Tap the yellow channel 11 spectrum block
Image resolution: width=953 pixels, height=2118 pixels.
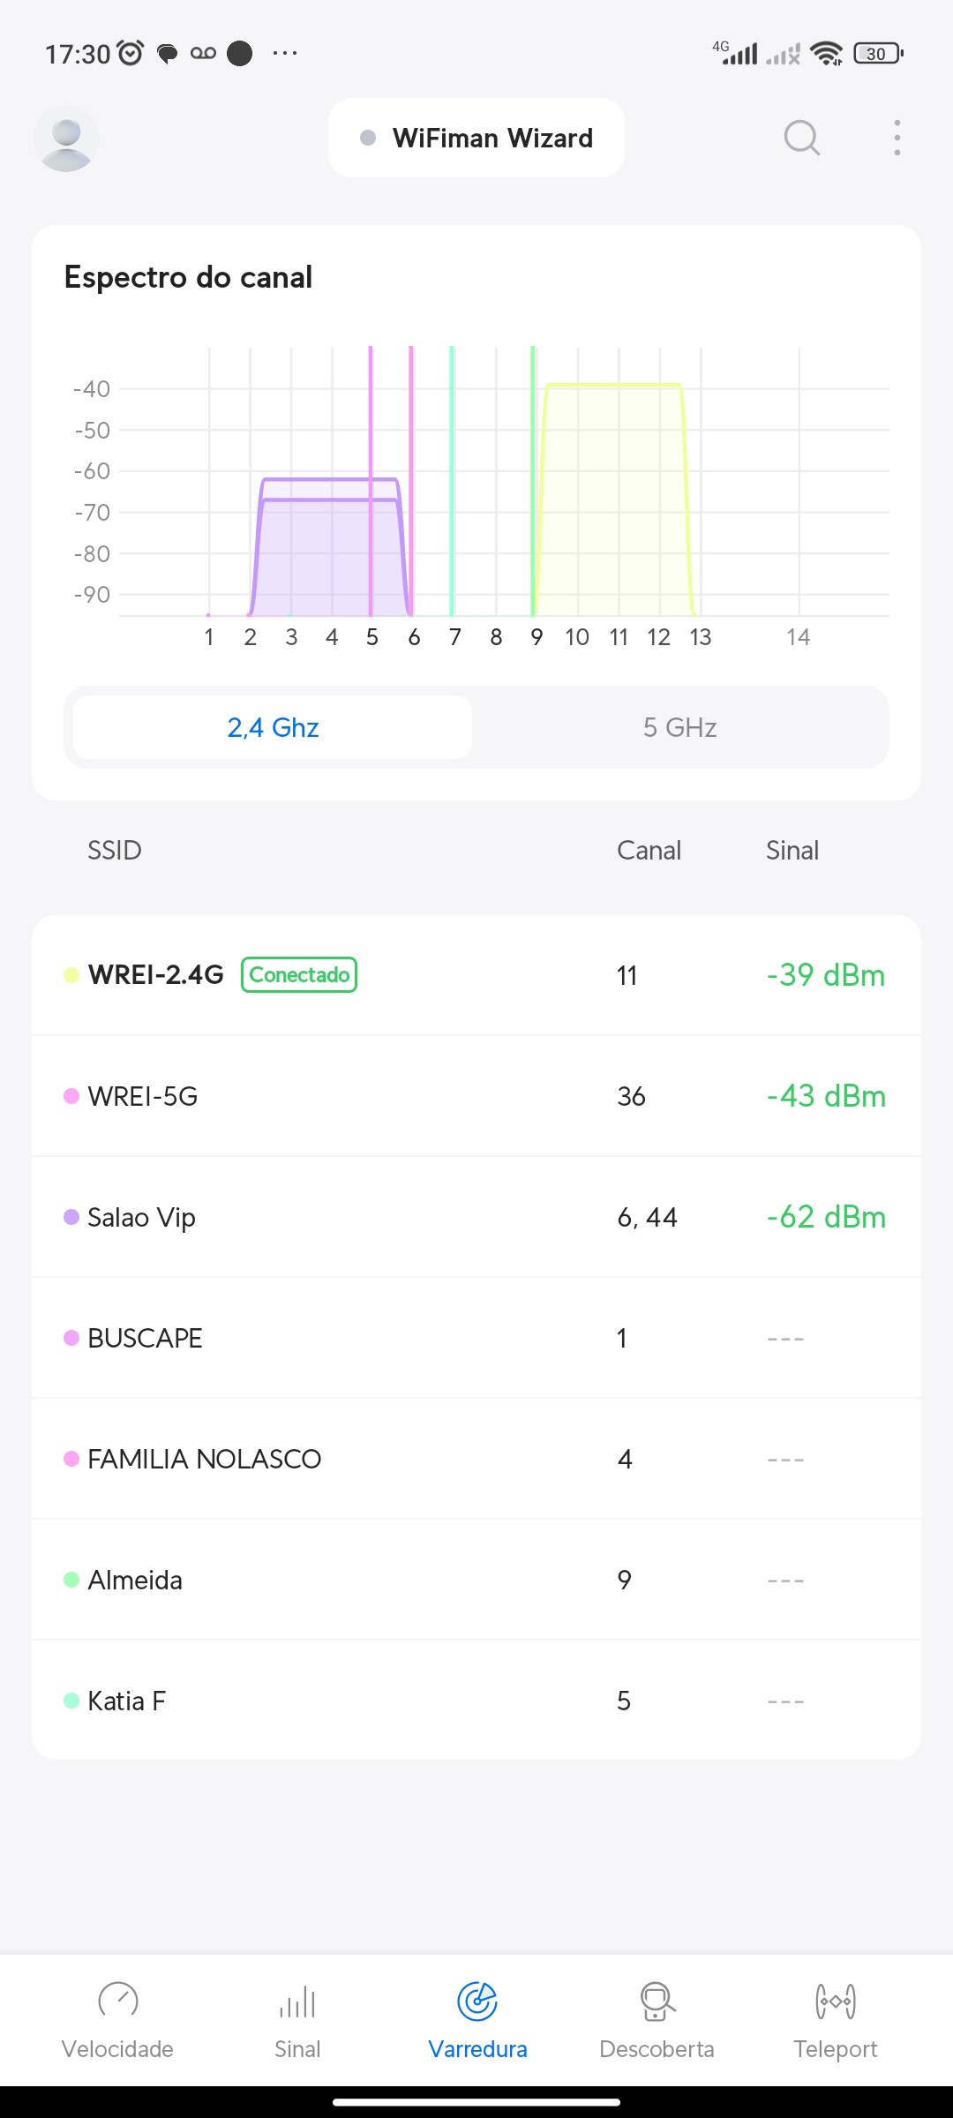[614, 503]
